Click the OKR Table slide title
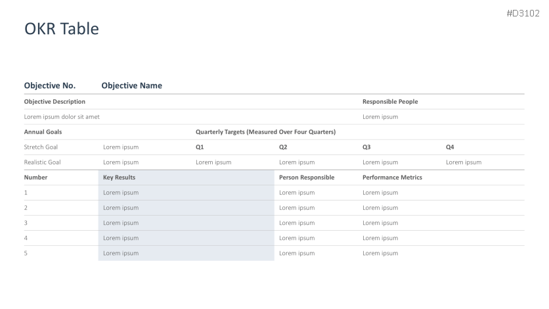The width and height of the screenshot is (549, 309). point(61,29)
